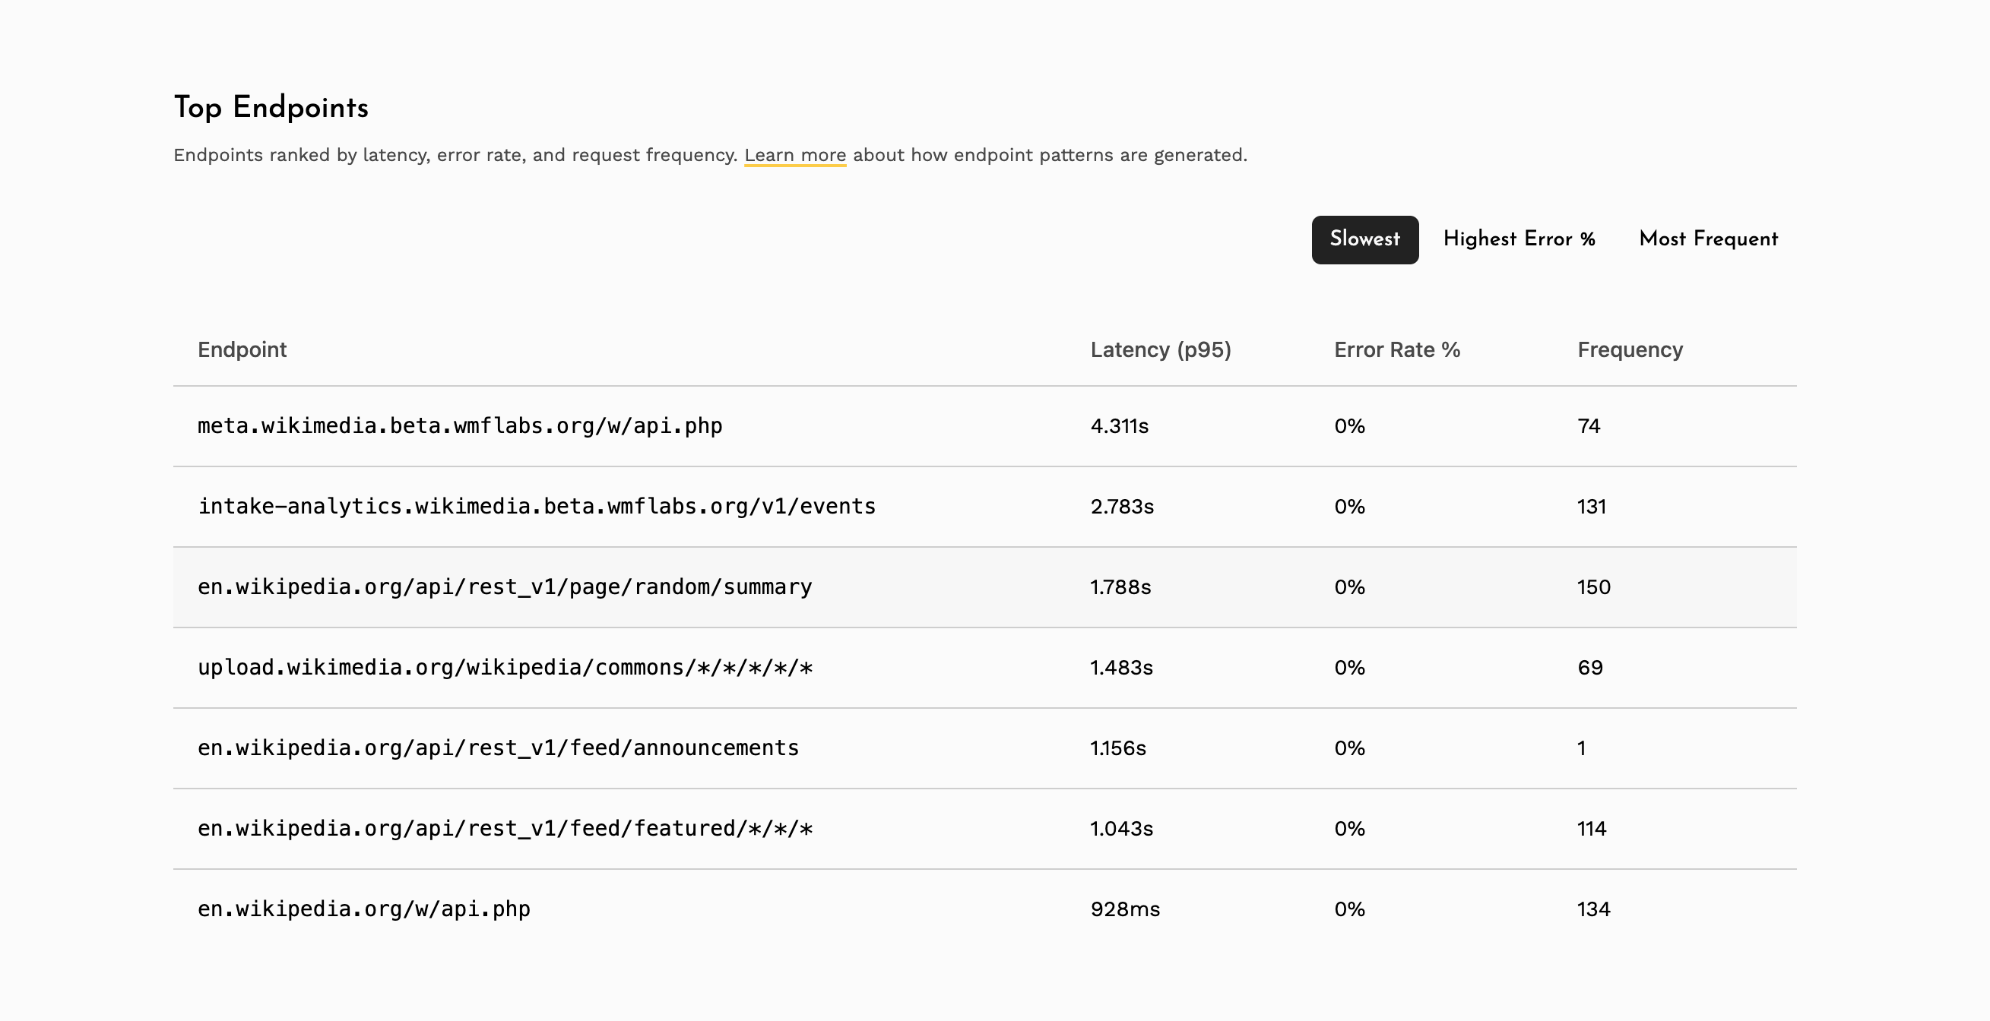This screenshot has width=1990, height=1021.
Task: Sort by the Frequency column header
Action: pos(1630,349)
